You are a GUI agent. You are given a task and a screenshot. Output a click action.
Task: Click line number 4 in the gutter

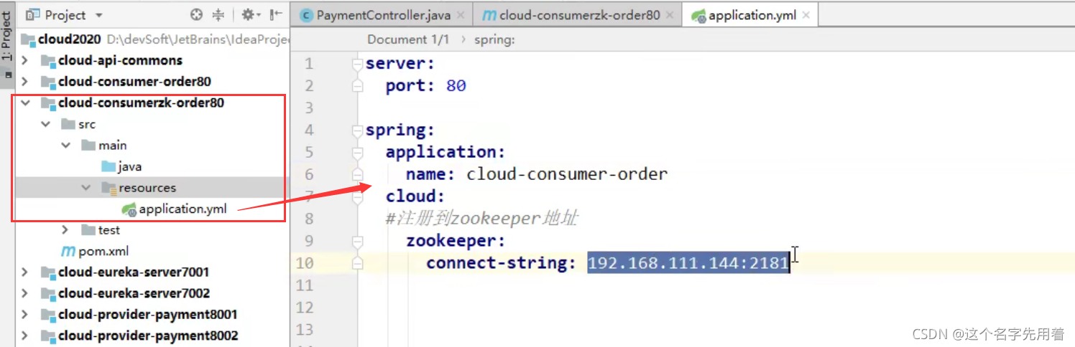[x=309, y=130]
